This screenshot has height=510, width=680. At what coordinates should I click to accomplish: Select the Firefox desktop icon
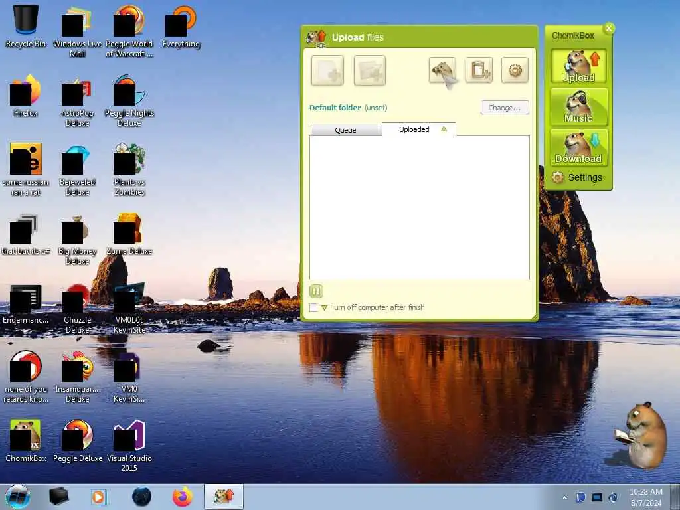pyautogui.click(x=26, y=96)
